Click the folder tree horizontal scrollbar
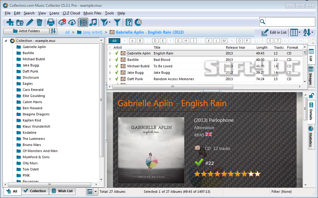The height and width of the screenshot is (198, 318). (x=50, y=185)
